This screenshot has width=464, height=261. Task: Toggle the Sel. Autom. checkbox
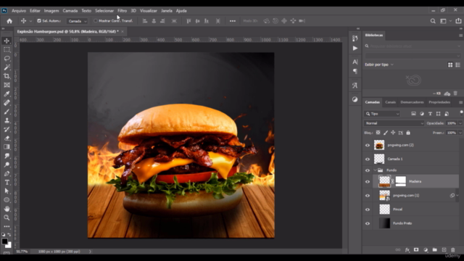pos(39,21)
